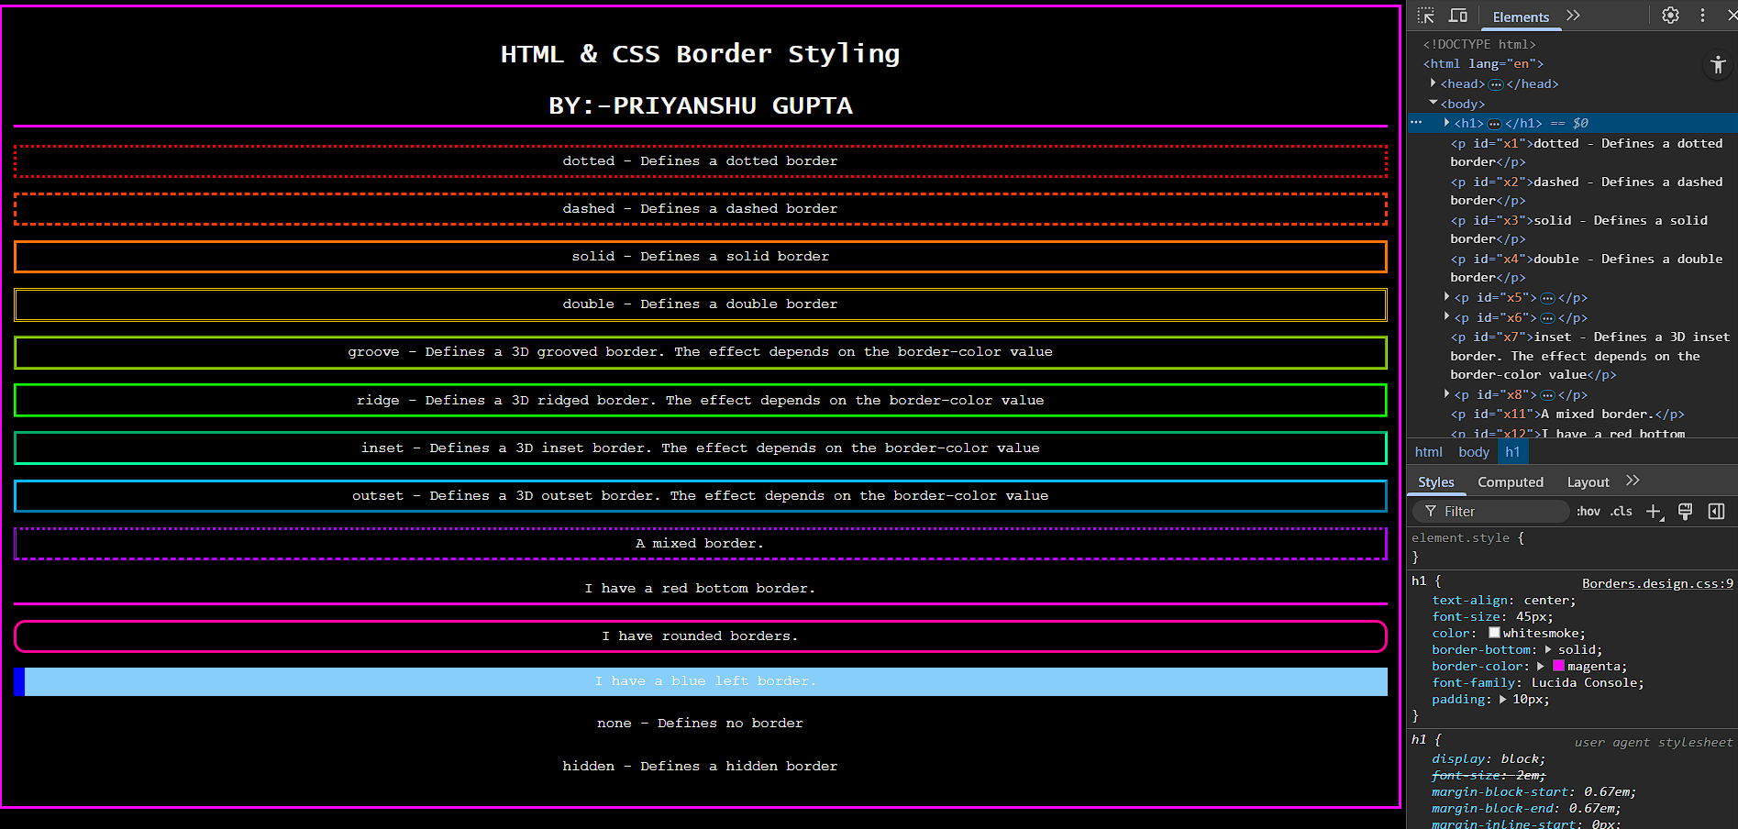Toggle the :hov element state panel
Screen dimensions: 1738x829
pyautogui.click(x=1589, y=512)
